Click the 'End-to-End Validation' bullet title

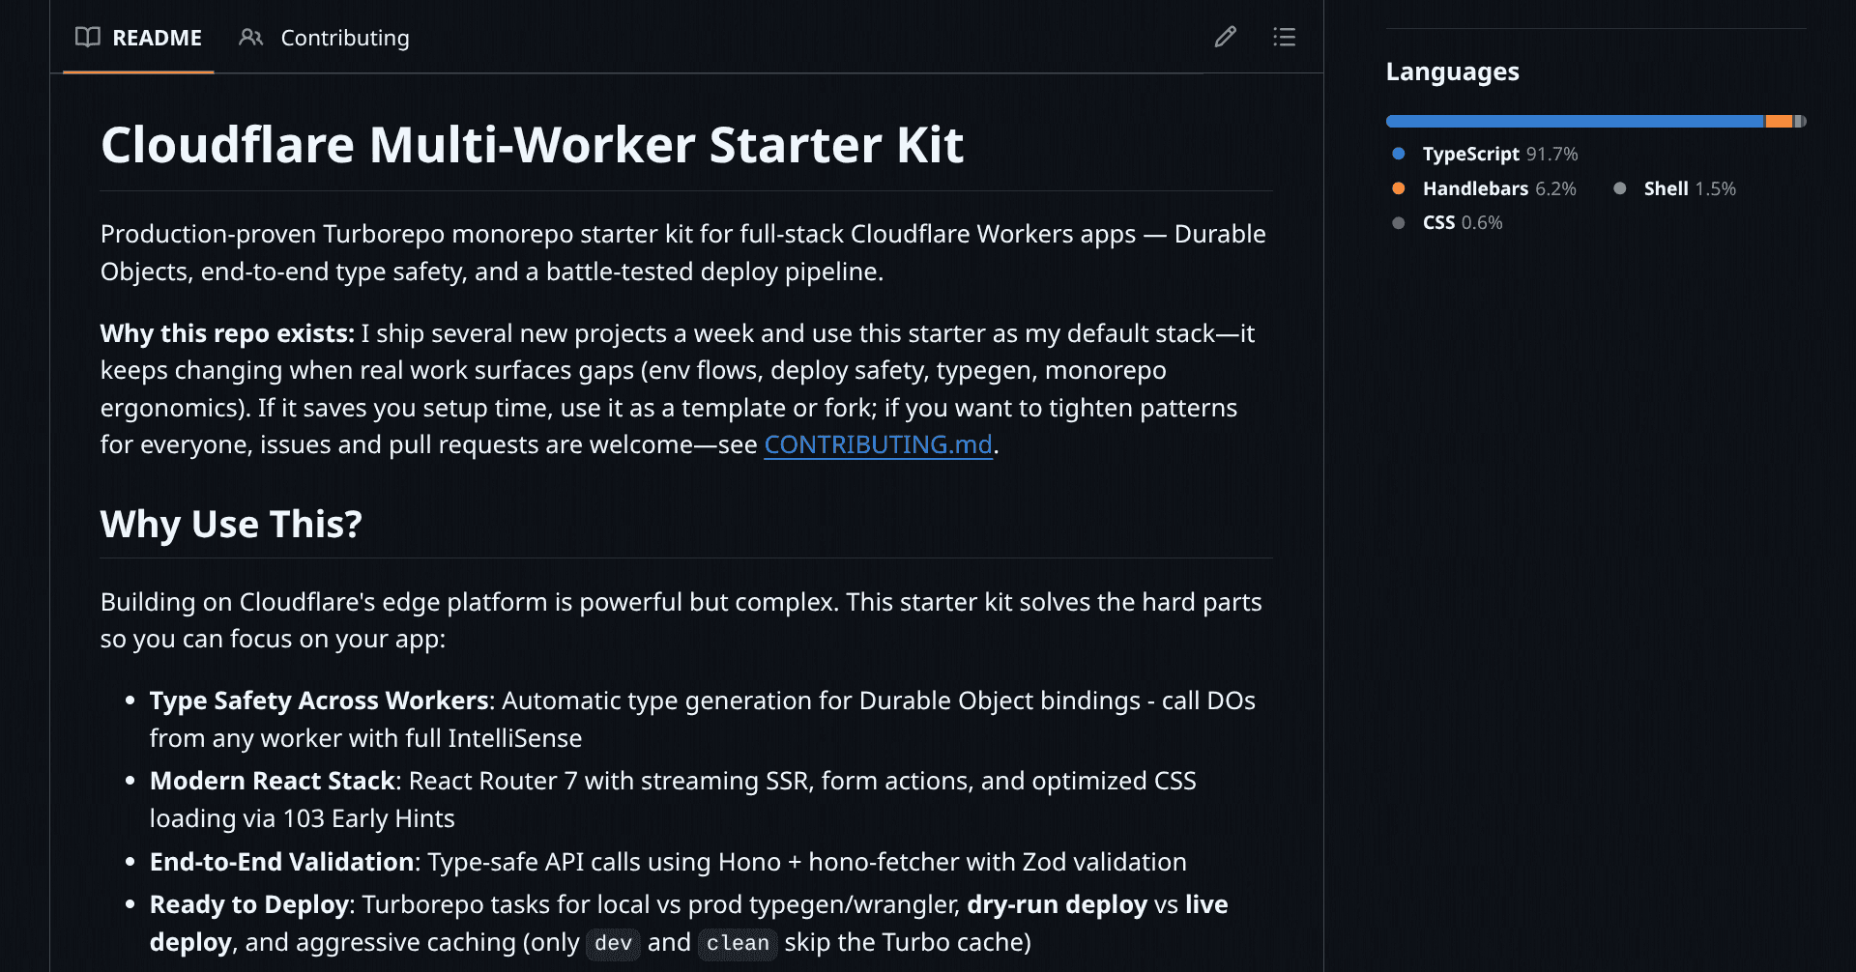tap(282, 862)
